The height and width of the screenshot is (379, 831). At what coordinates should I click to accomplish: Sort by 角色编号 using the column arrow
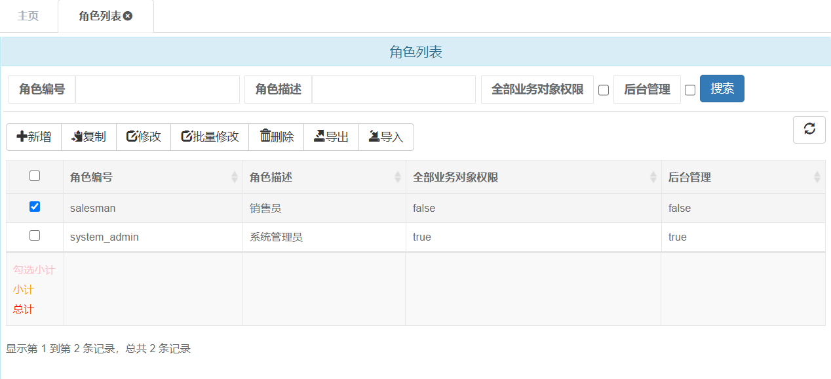tap(235, 176)
